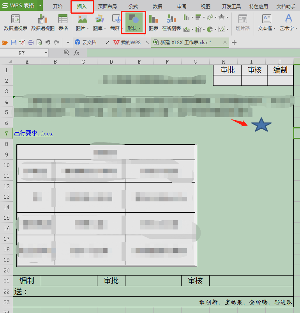This screenshot has width=300, height=313.
Task: Select the blue star shape
Action: (261, 125)
